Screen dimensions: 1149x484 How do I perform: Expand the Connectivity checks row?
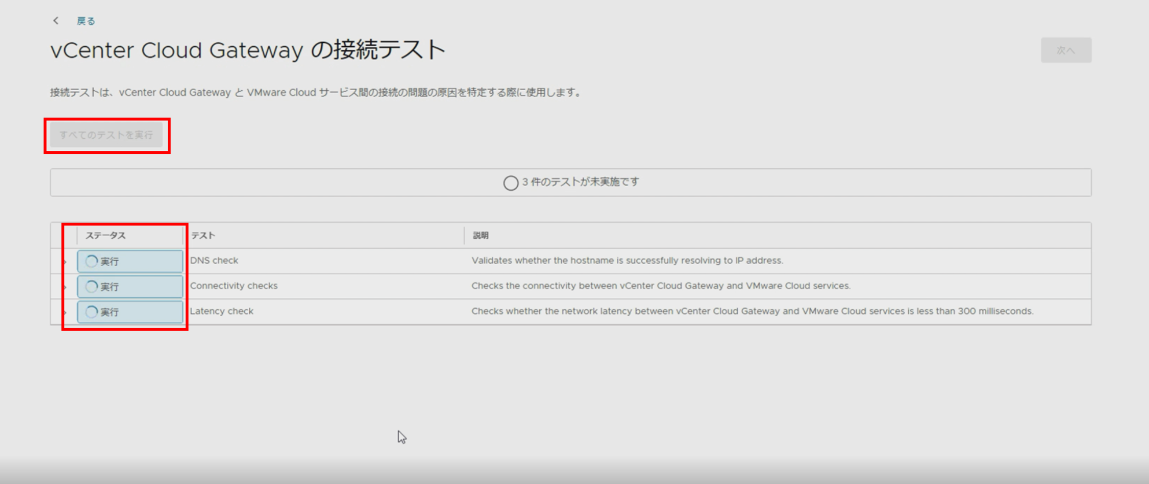(64, 287)
